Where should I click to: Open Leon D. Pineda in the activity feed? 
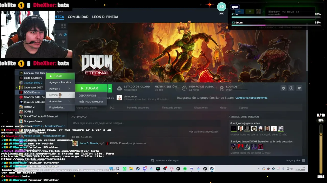point(89,143)
